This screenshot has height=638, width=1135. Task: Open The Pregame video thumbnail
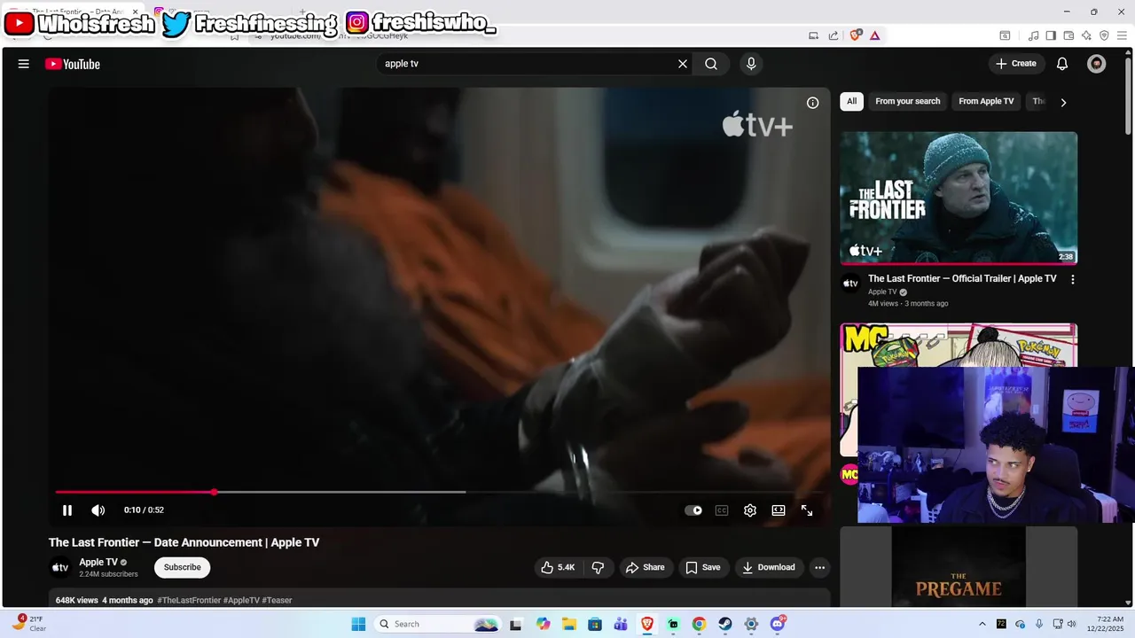coord(959,567)
